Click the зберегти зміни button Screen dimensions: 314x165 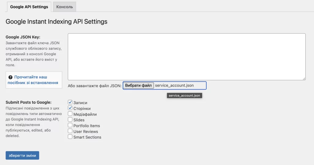[x=22, y=155]
